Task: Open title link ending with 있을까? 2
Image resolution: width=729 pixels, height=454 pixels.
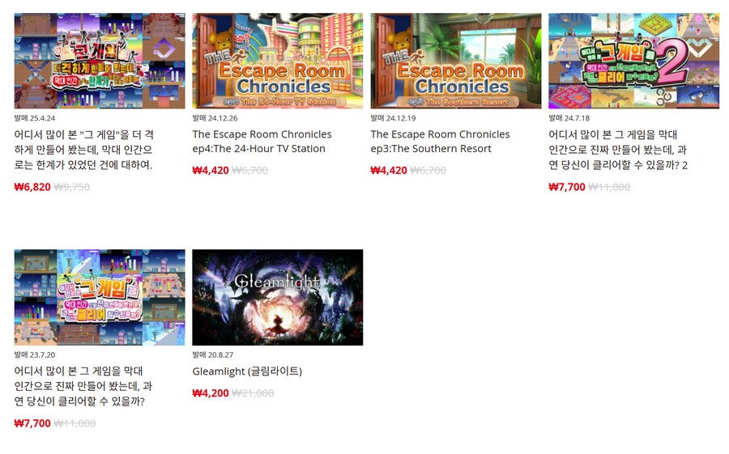Action: click(x=618, y=150)
